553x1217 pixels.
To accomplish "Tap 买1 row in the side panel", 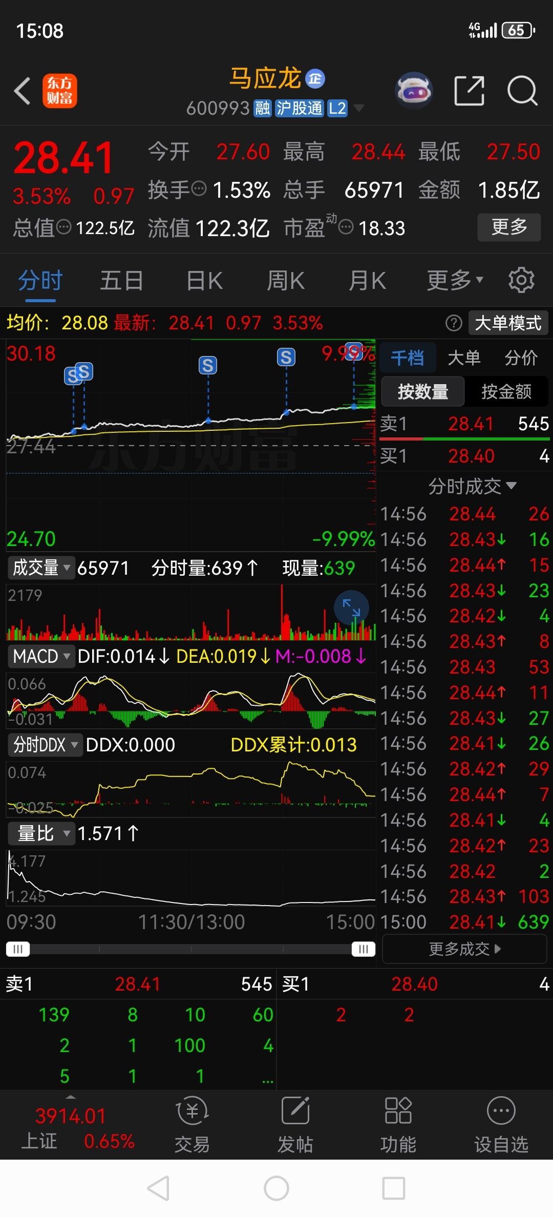I will [464, 456].
